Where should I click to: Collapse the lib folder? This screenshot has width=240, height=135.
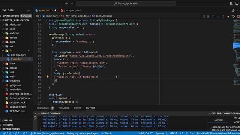click(x=16, y=51)
